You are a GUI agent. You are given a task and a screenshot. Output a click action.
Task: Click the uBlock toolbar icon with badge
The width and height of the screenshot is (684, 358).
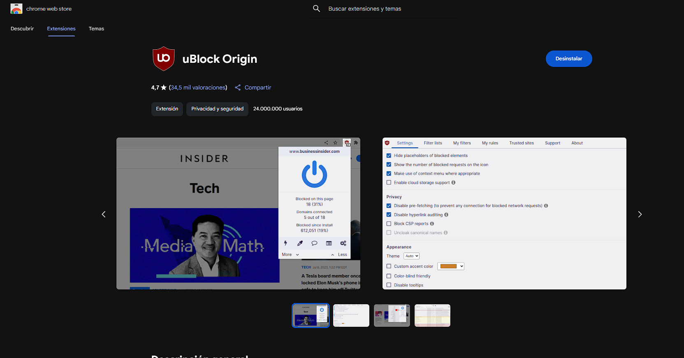tap(348, 143)
